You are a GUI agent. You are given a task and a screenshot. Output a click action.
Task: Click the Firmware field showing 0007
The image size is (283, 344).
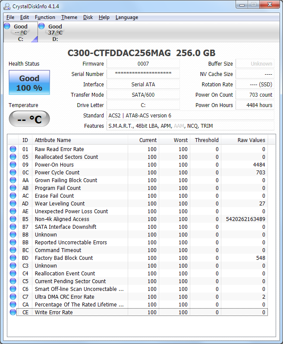(143, 63)
